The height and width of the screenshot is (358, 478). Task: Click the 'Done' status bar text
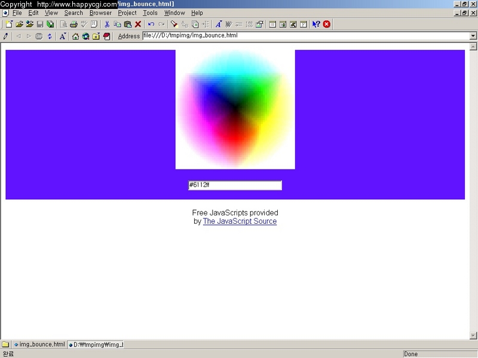[x=410, y=354]
